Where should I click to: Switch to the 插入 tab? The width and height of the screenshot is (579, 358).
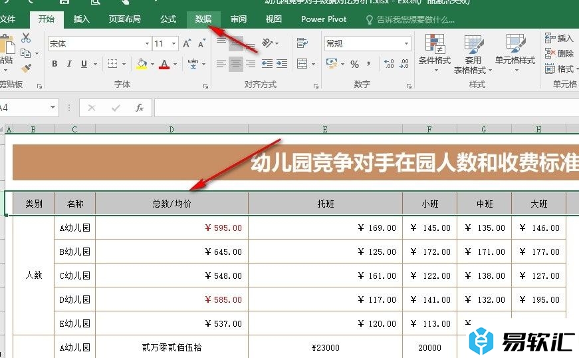82,19
